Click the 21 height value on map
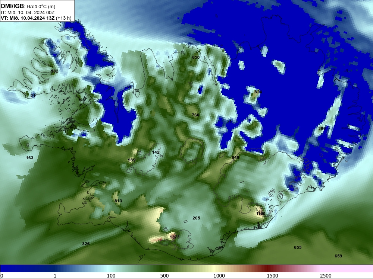Screen dimensions: 373x279 (33, 96)
